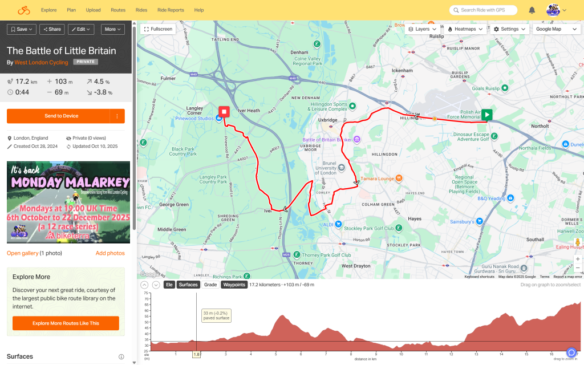584x365 pixels.
Task: Open the Ride Reports menu
Action: pyautogui.click(x=171, y=10)
